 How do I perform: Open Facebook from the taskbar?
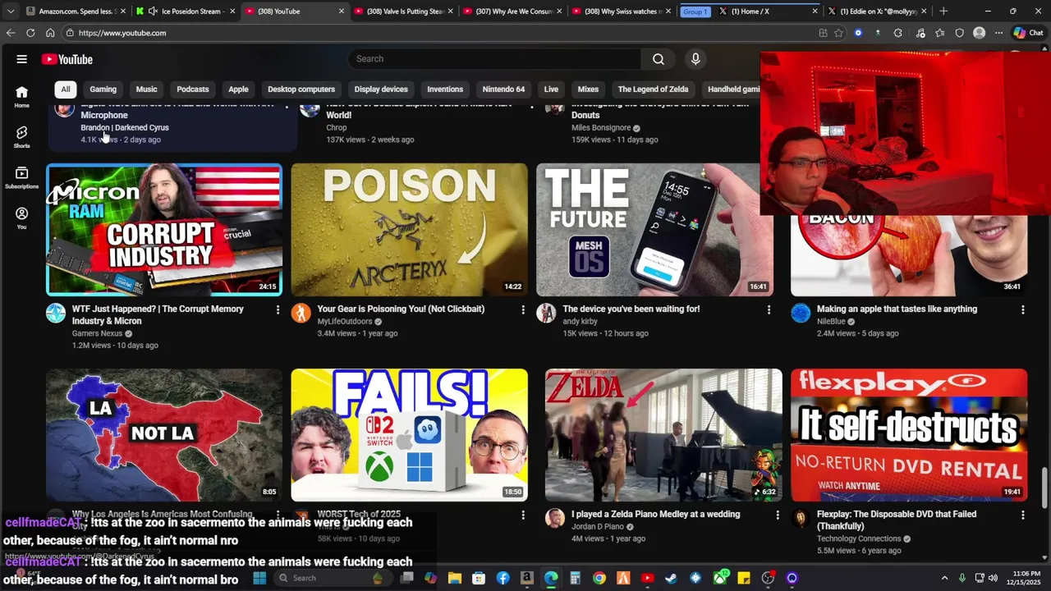[503, 578]
